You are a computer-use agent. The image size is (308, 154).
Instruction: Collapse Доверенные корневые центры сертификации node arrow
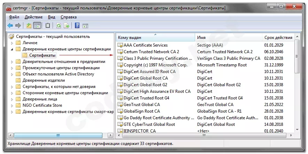[12, 49]
